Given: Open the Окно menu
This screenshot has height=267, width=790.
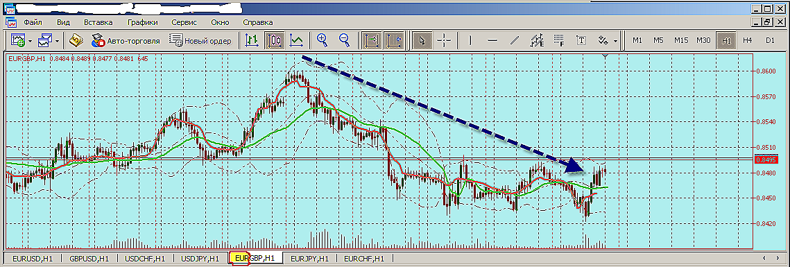Looking at the screenshot, I should [220, 22].
